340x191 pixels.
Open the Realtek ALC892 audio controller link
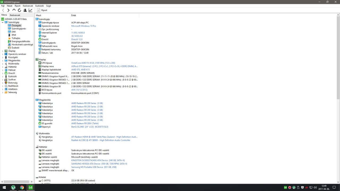coord(101,140)
